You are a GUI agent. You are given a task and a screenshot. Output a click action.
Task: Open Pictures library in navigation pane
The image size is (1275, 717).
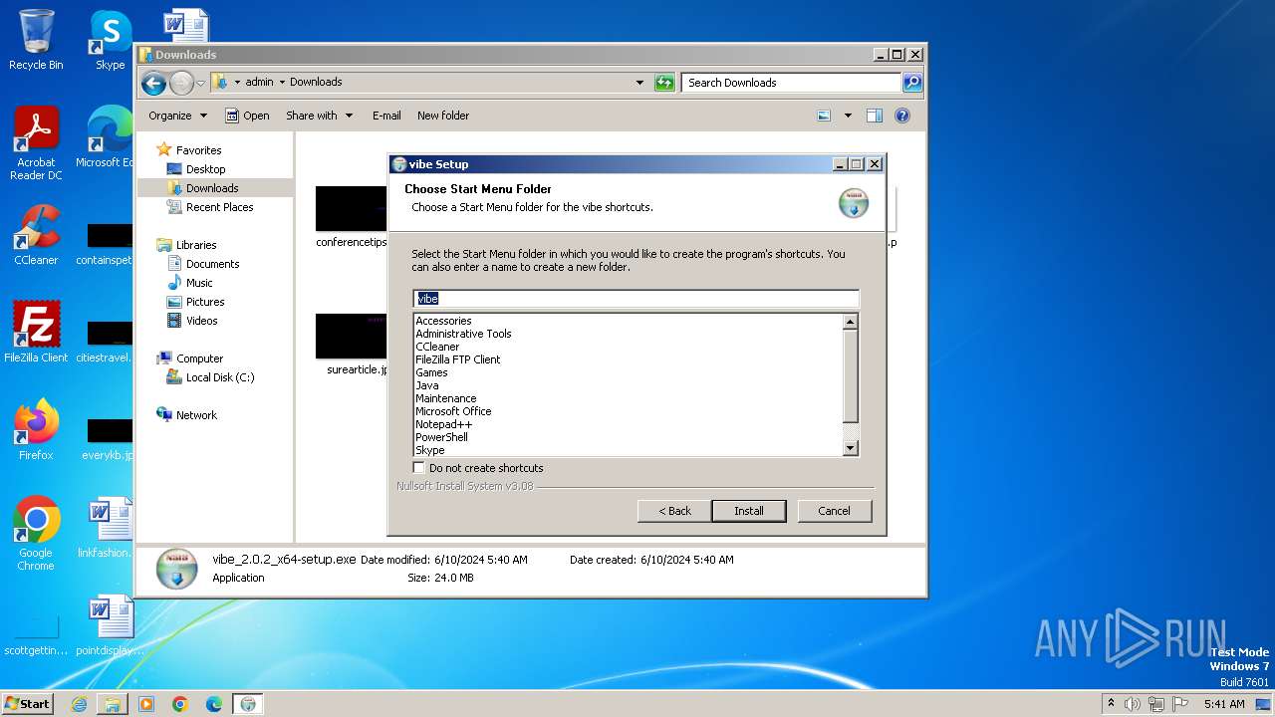(205, 302)
